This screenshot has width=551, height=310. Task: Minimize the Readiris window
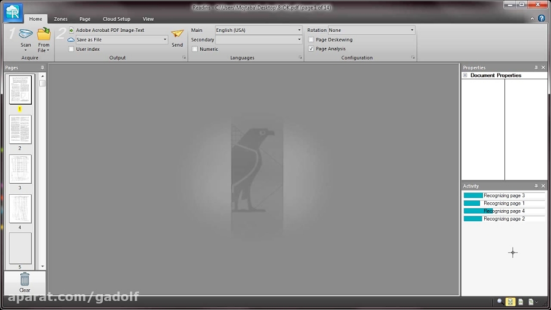coord(510,4)
